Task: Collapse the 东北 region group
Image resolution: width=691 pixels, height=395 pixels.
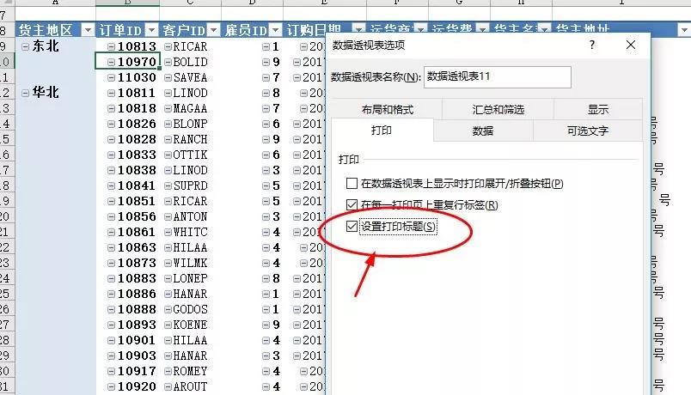Action: coord(26,46)
